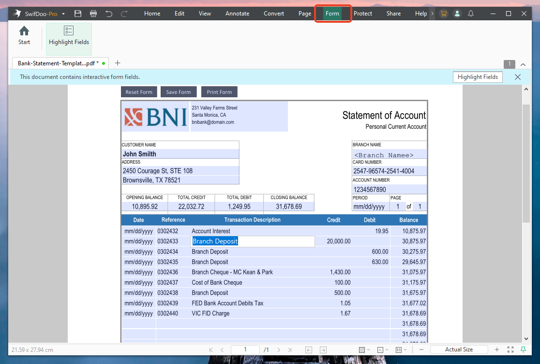
Task: Open the Annotate tab
Action: click(x=237, y=14)
